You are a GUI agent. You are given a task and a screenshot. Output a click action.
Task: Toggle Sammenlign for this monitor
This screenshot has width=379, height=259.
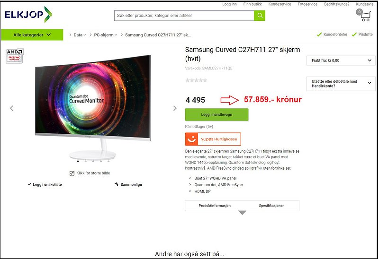coord(128,184)
